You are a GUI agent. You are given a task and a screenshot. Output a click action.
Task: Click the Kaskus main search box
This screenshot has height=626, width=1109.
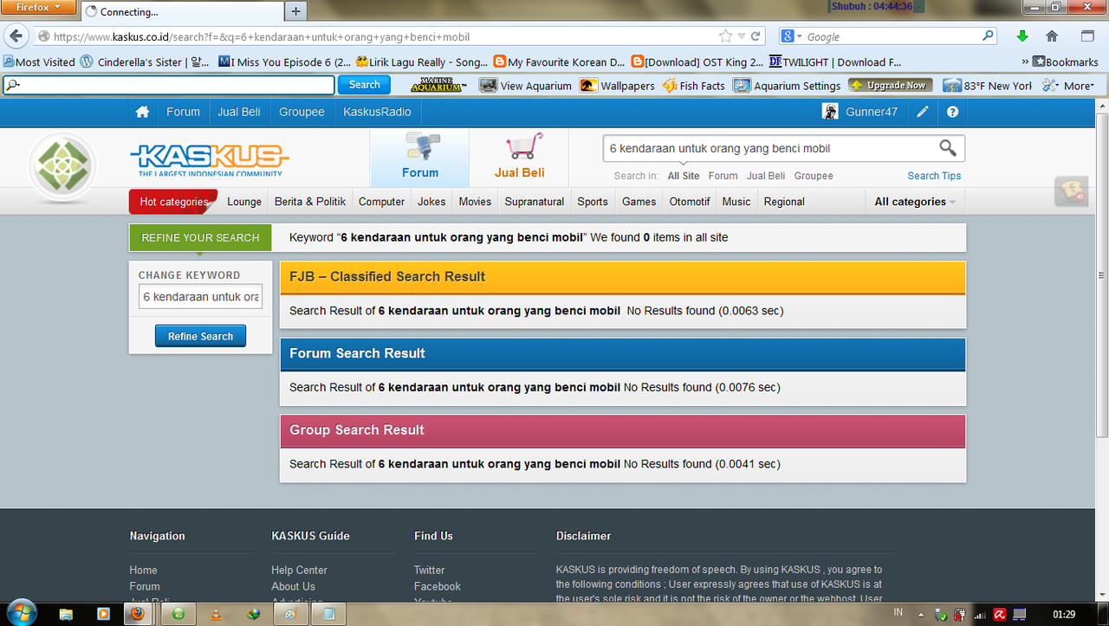click(x=769, y=148)
